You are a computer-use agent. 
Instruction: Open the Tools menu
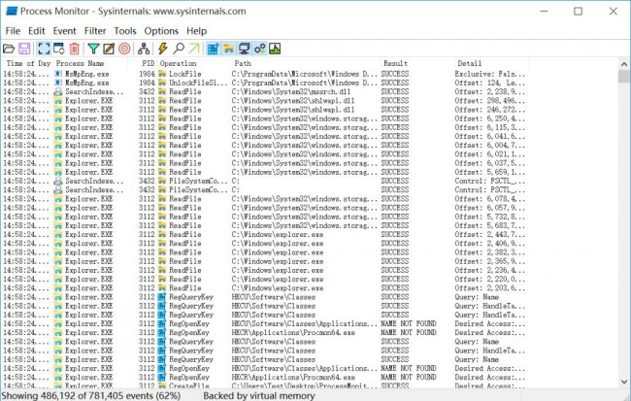125,31
